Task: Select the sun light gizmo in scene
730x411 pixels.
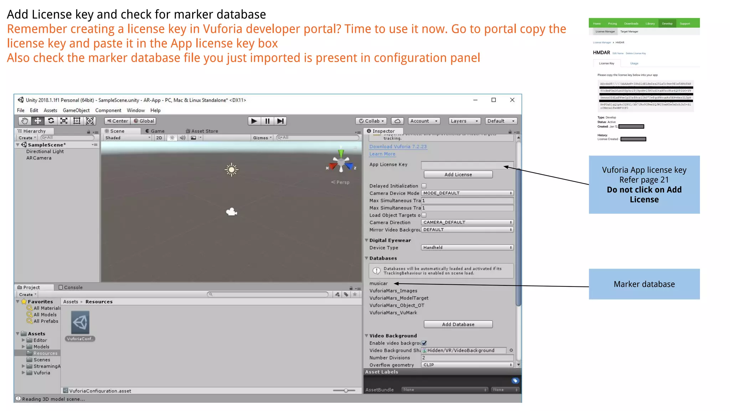Action: (x=232, y=170)
